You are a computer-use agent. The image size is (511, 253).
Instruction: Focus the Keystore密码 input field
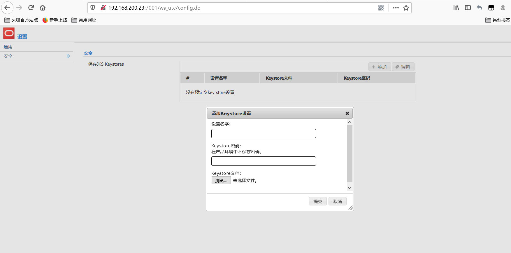coord(264,161)
